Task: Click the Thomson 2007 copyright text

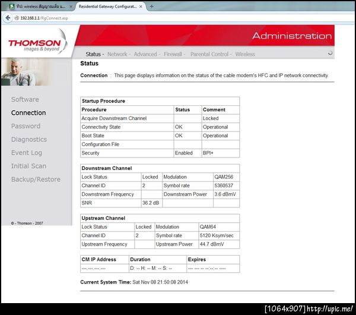Action: pos(27,223)
